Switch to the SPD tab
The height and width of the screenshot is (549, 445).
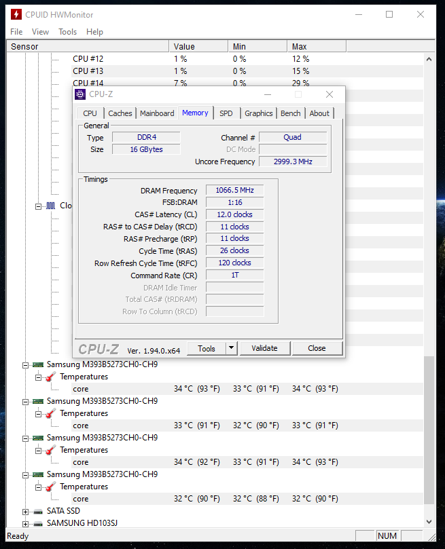(x=226, y=113)
